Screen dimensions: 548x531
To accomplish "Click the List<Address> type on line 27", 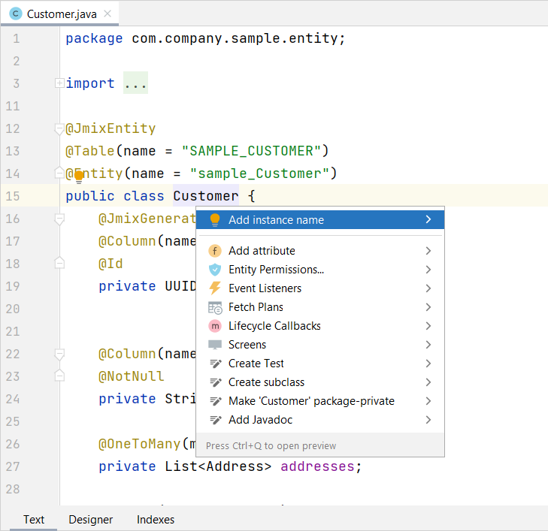I will pyautogui.click(x=218, y=466).
